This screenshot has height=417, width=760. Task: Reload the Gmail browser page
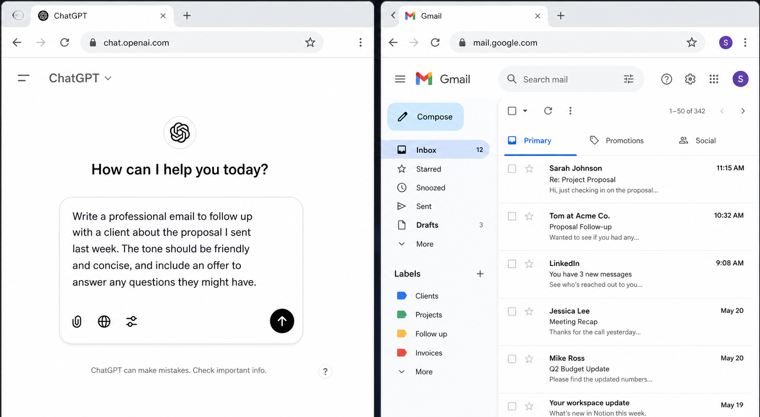pyautogui.click(x=435, y=43)
